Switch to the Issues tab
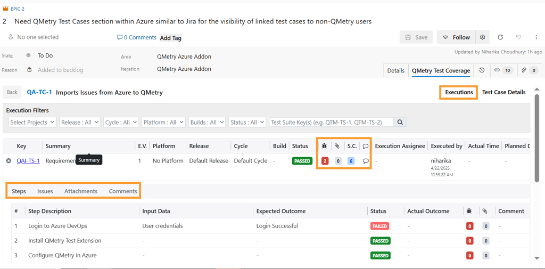 tap(45, 191)
